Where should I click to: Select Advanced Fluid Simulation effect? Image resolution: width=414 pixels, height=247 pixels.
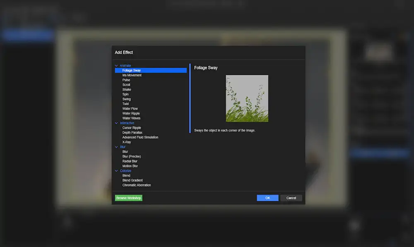[x=140, y=137]
